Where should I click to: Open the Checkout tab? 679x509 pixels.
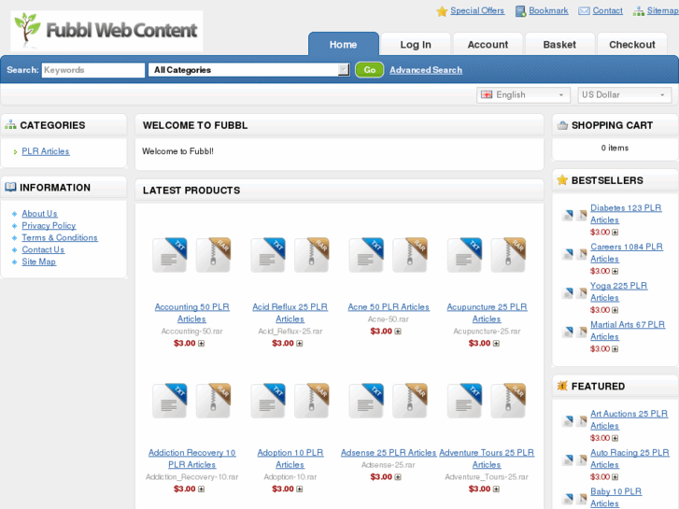[x=632, y=45]
